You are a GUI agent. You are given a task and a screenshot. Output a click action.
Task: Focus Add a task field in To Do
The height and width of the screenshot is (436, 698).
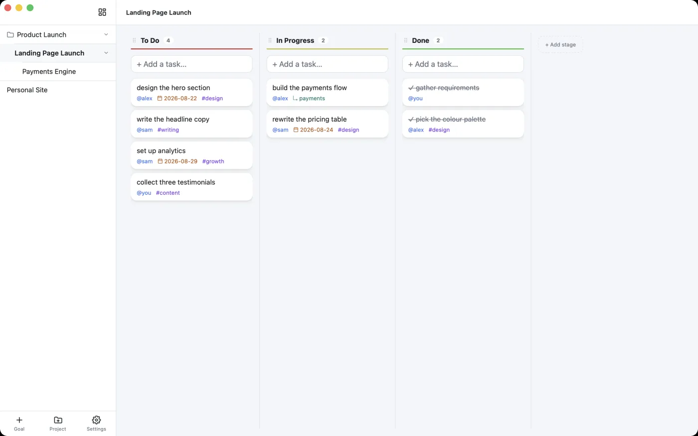[191, 64]
